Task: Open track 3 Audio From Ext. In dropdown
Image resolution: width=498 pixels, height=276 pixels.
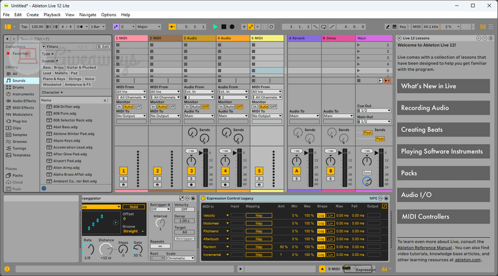Action: tap(199, 92)
